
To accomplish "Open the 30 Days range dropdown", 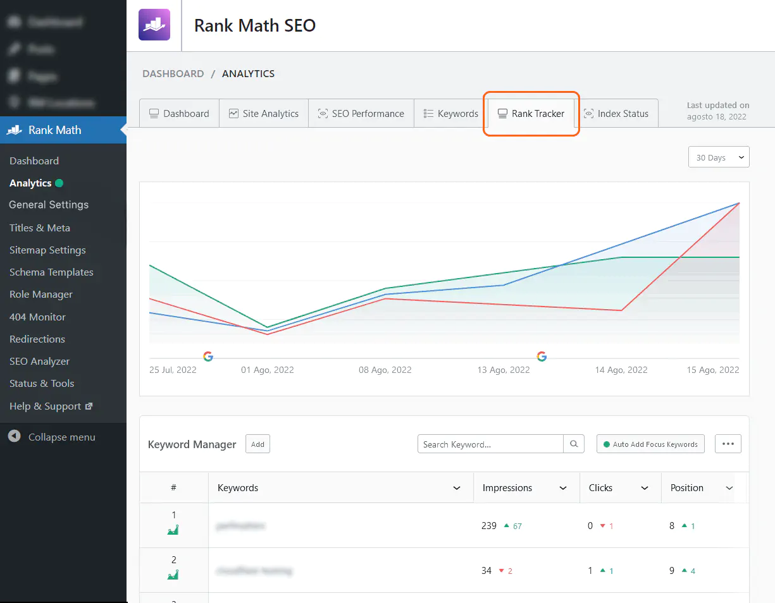I will (718, 157).
